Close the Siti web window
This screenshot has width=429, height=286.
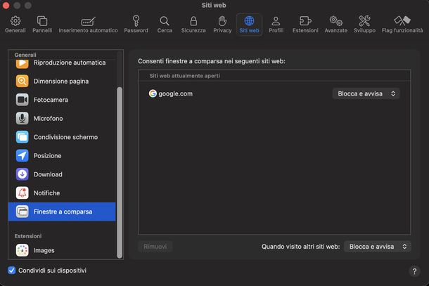point(6,6)
